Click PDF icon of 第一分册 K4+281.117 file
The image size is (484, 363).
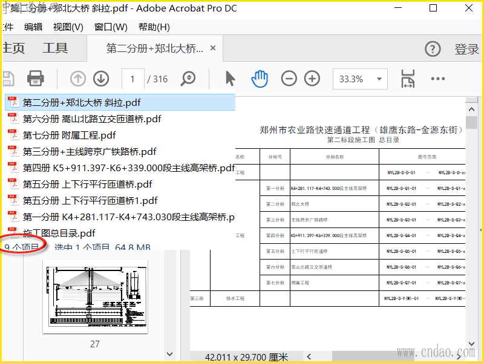[13, 217]
